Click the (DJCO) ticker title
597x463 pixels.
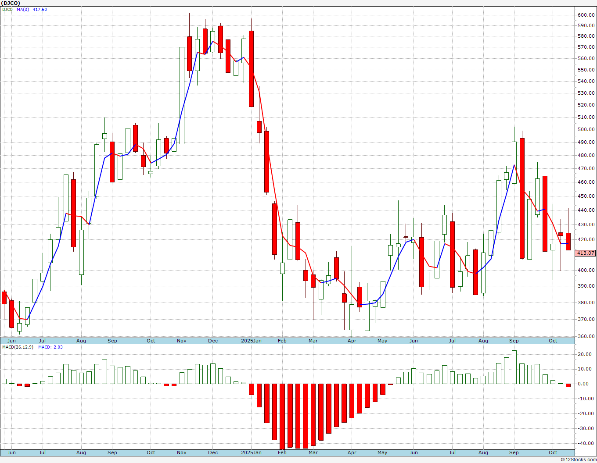tap(11, 3)
